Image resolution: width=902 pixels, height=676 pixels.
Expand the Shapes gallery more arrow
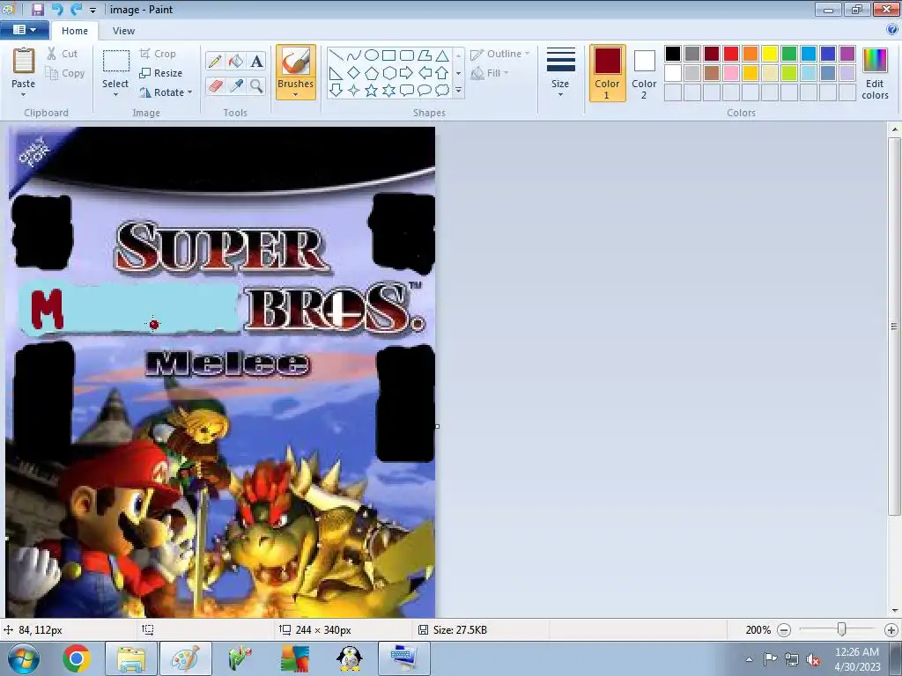[x=458, y=91]
